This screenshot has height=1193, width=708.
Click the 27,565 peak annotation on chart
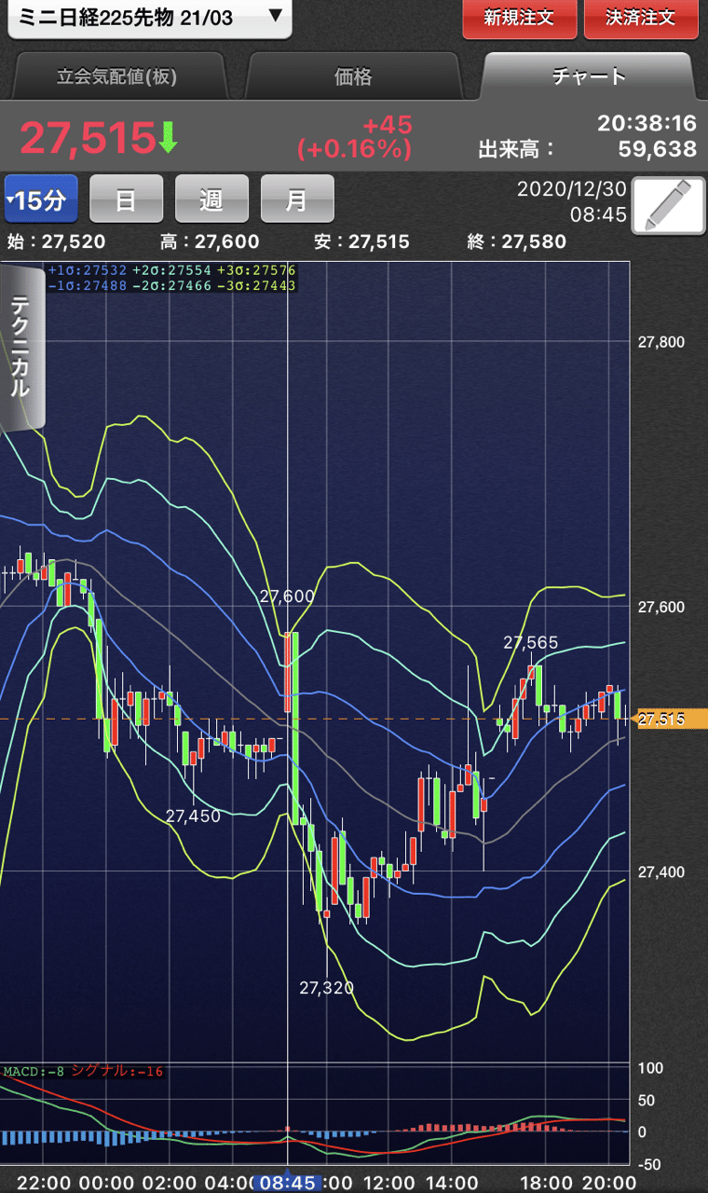click(x=531, y=642)
